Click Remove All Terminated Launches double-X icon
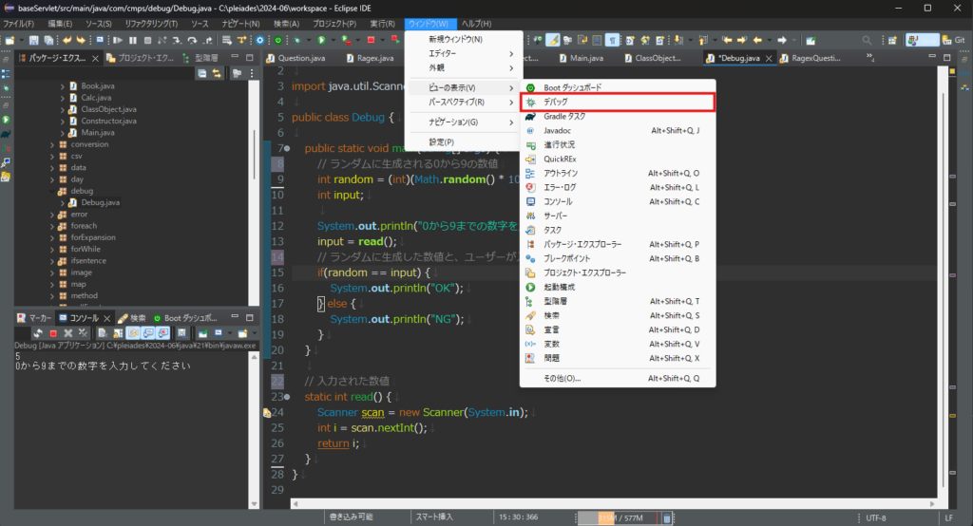The image size is (973, 526). pos(84,333)
